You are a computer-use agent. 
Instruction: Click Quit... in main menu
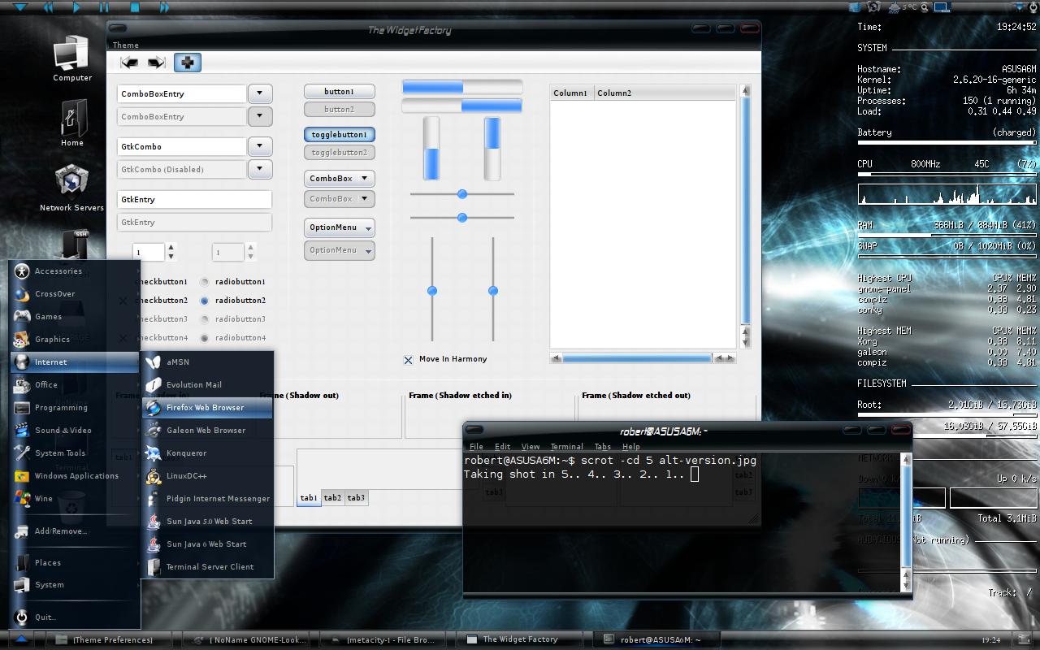pos(75,617)
